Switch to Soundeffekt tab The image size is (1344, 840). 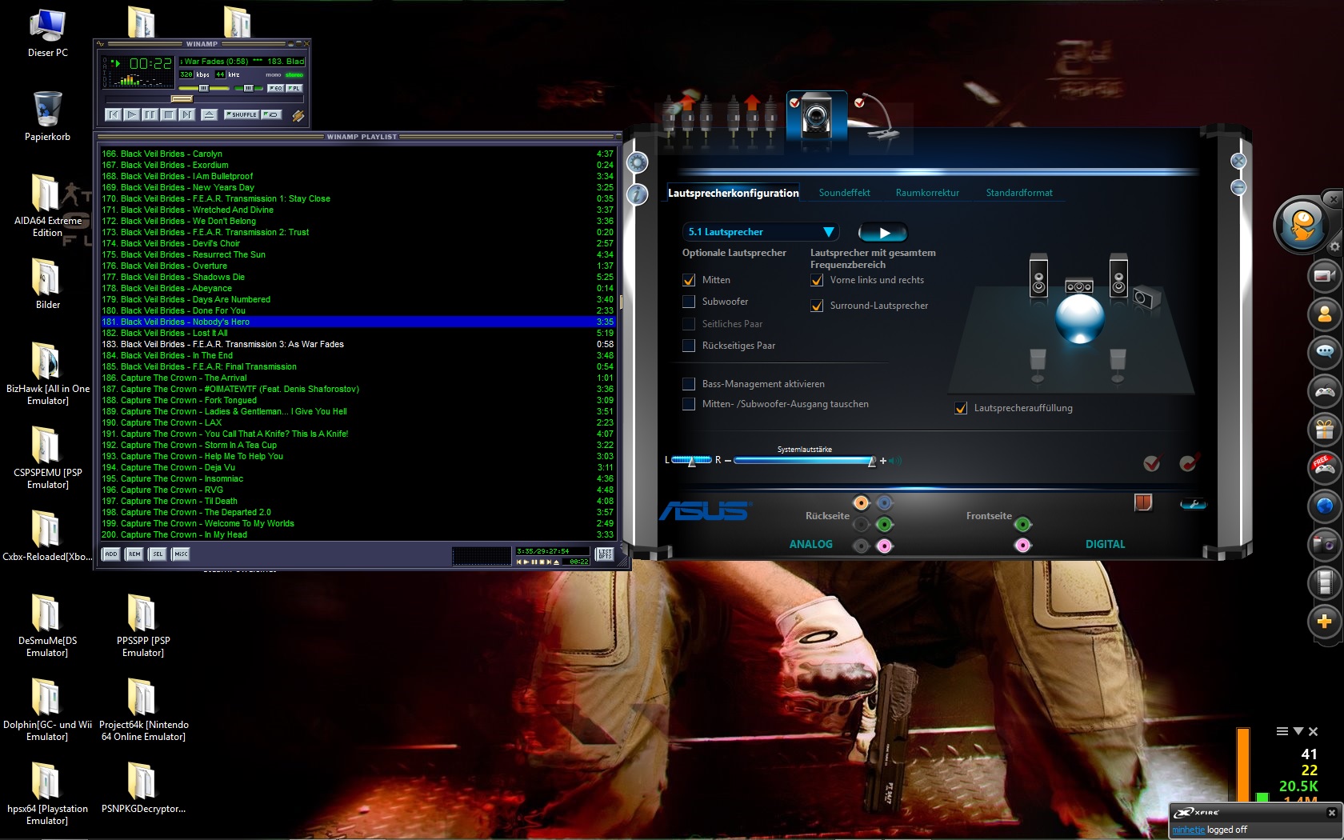[844, 193]
